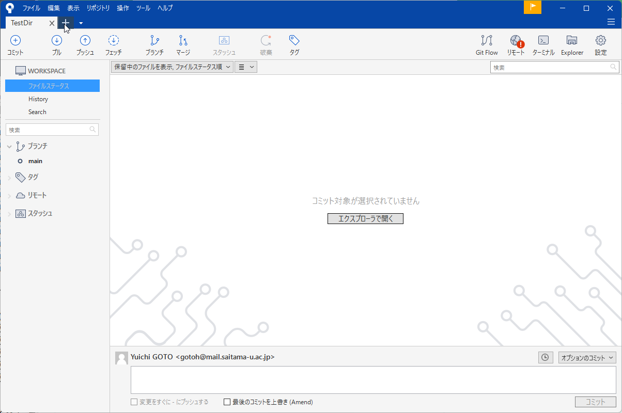Expand the タグ section in the sidebar
This screenshot has width=622, height=413.
point(9,178)
